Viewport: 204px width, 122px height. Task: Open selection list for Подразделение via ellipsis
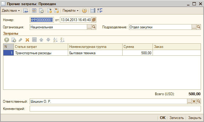point(194,27)
